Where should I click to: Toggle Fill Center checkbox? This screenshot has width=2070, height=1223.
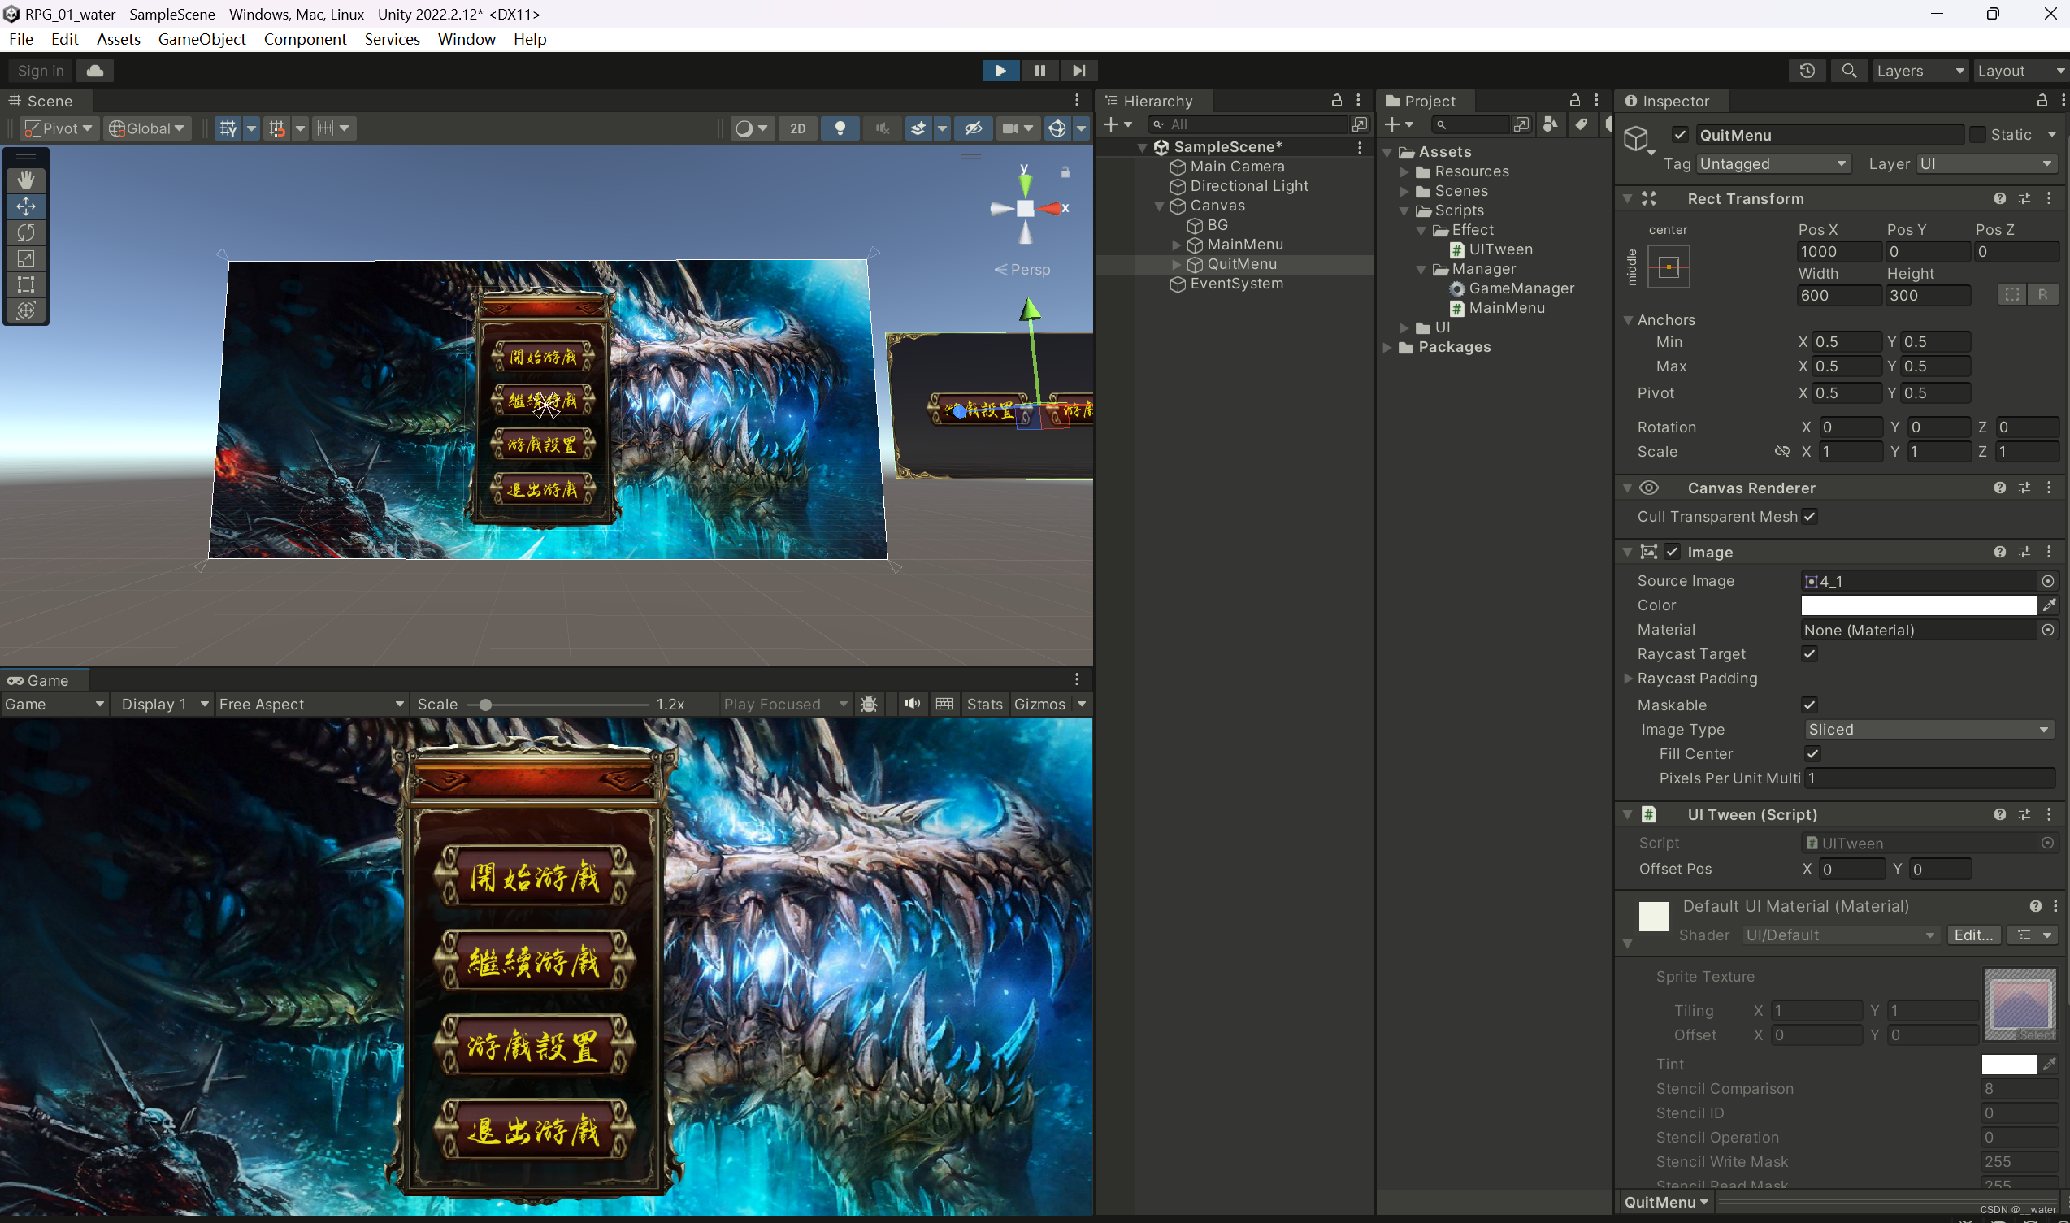[x=1813, y=754]
